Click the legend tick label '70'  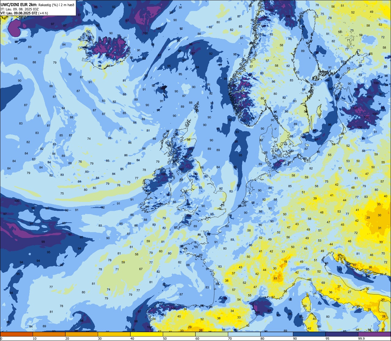pos(230,339)
